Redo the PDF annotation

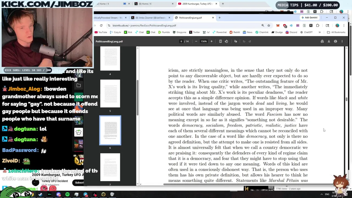(250, 41)
